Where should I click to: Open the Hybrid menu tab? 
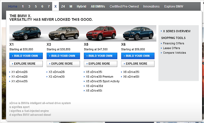pos(81,7)
